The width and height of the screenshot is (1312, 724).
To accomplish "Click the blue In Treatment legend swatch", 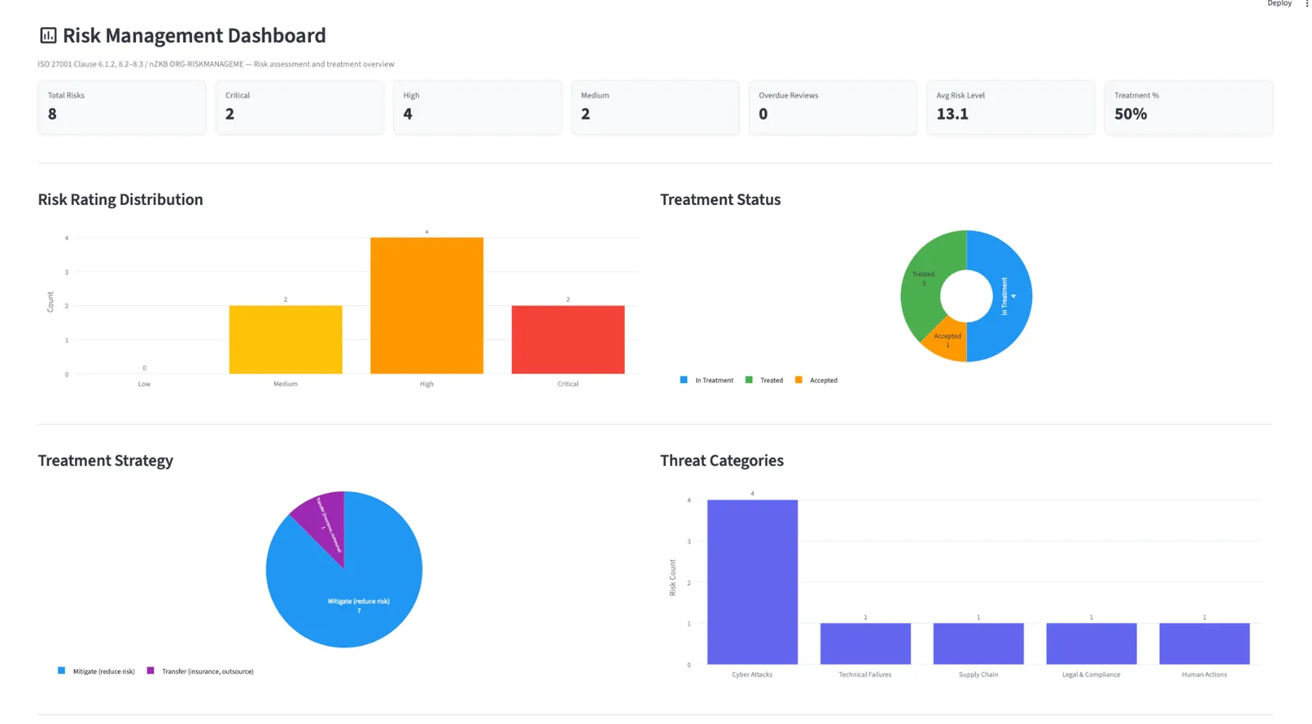I will pyautogui.click(x=684, y=380).
